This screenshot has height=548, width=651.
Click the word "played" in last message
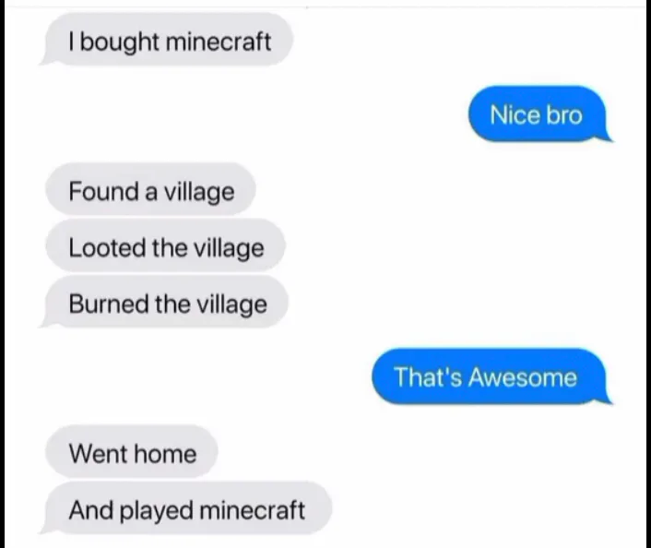point(157,511)
